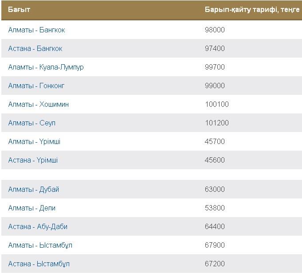
Task: Click the Алматы - Дели link
Action: point(31,208)
